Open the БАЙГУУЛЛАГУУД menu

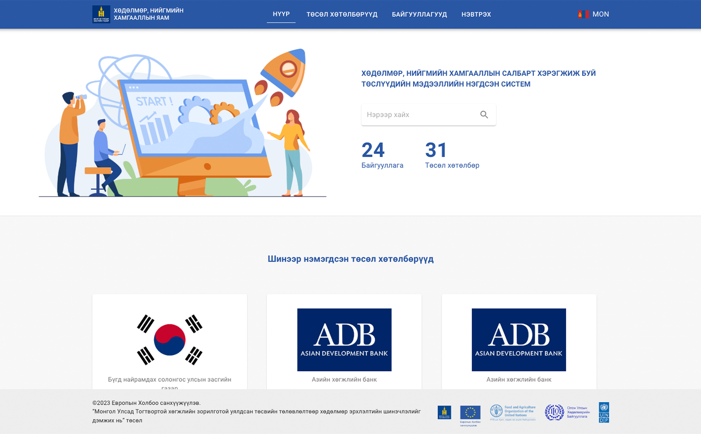(419, 14)
